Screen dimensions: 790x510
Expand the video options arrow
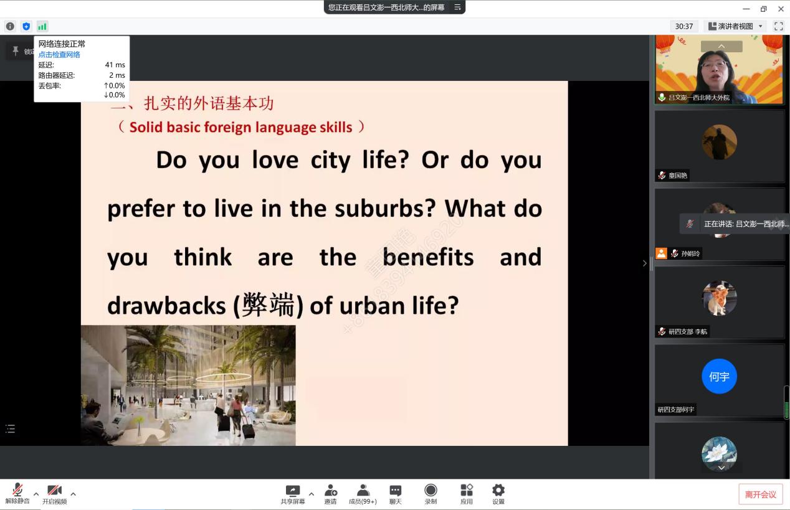click(x=73, y=494)
